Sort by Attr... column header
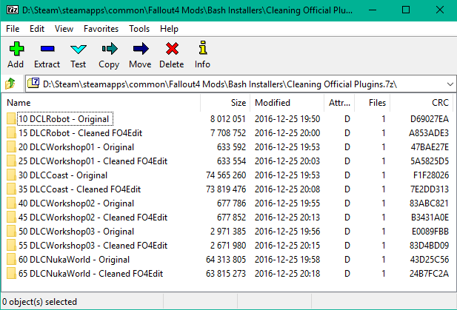 click(x=339, y=103)
